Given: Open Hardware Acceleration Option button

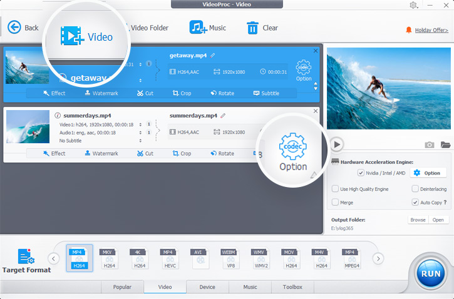Looking at the screenshot, I should [x=428, y=173].
